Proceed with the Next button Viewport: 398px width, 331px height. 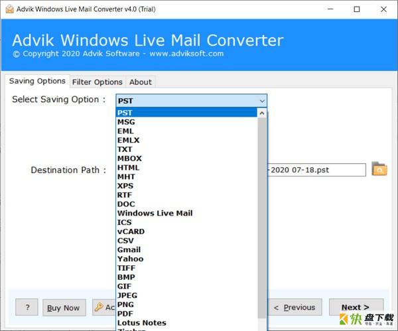[356, 307]
